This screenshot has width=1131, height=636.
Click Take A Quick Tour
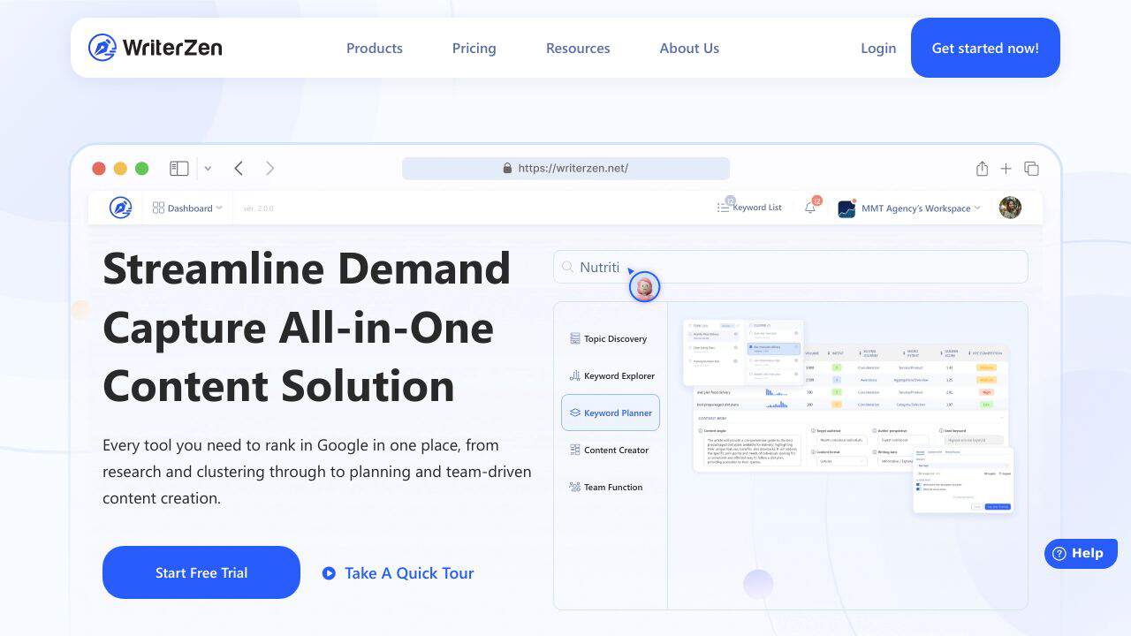click(398, 572)
